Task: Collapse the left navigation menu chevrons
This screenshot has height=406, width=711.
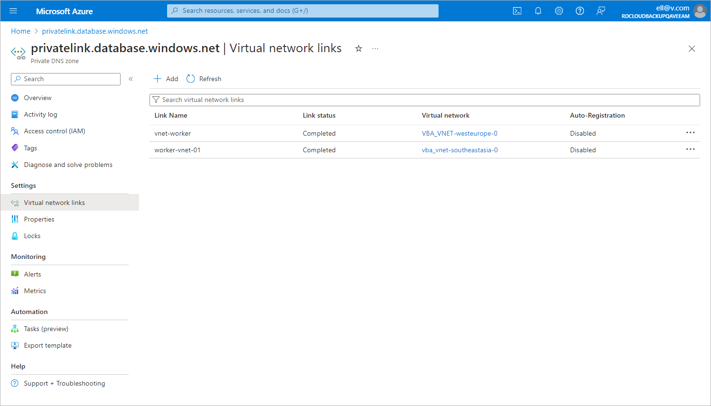Action: (x=131, y=79)
